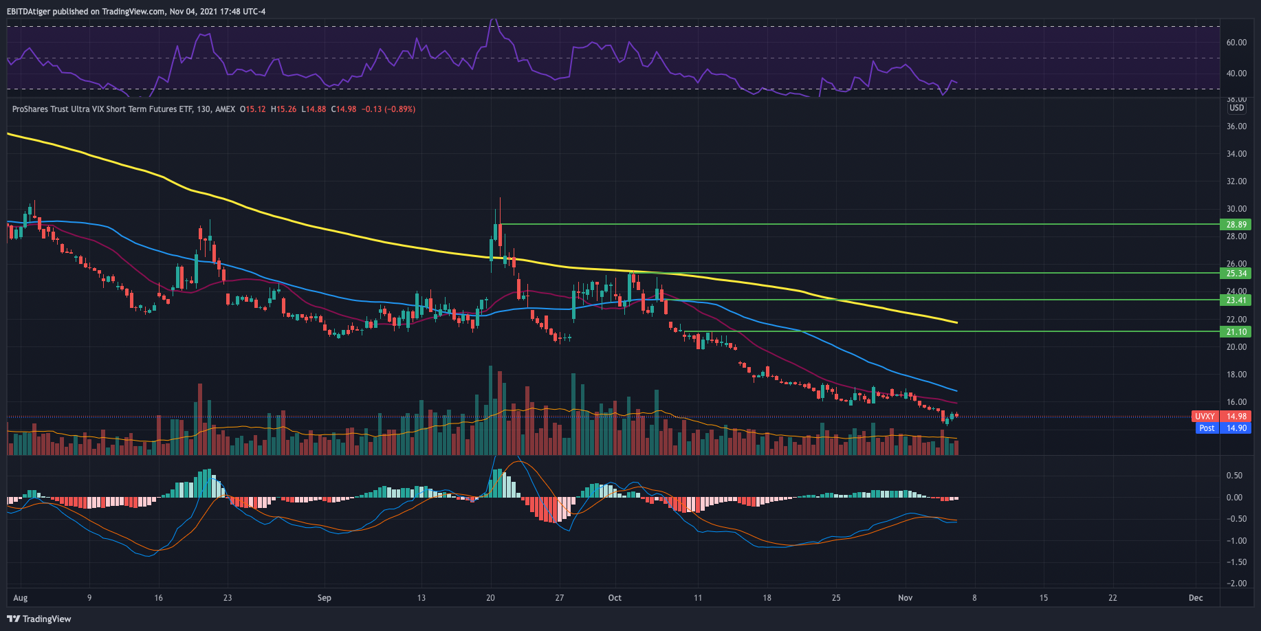Click the 36.00 price axis value
1261x631 pixels.
point(1236,126)
